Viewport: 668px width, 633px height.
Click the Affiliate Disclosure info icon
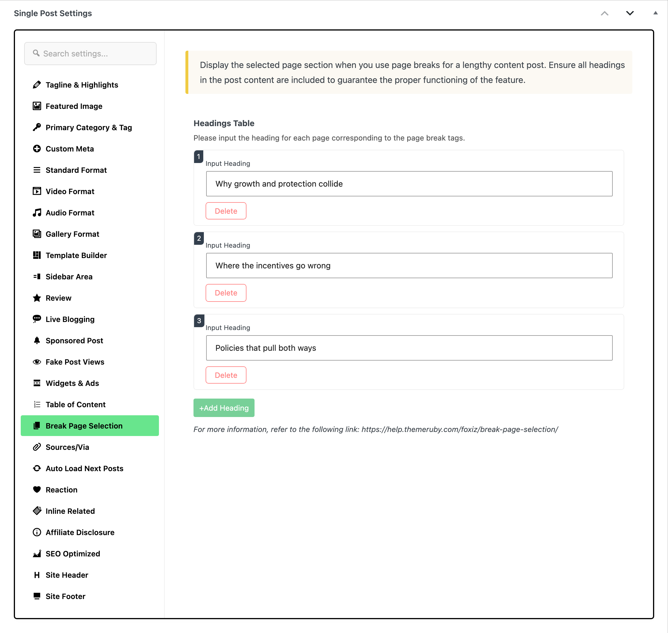[37, 532]
